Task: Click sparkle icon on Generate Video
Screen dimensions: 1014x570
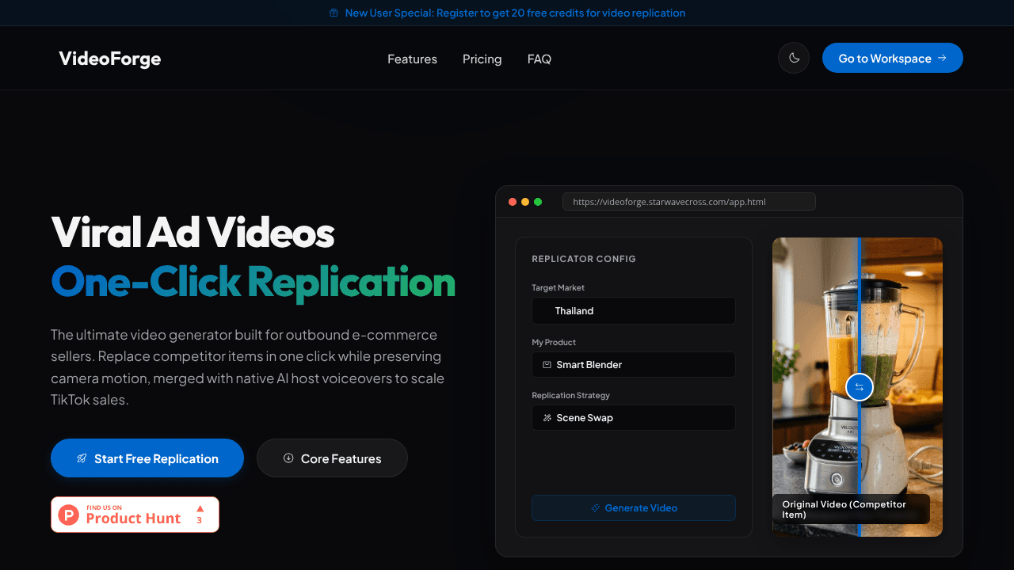Action: (x=596, y=507)
